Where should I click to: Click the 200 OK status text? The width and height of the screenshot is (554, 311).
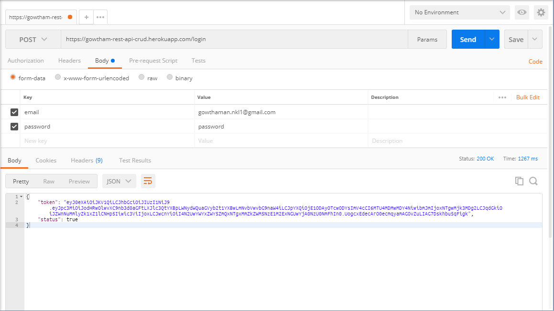(485, 159)
